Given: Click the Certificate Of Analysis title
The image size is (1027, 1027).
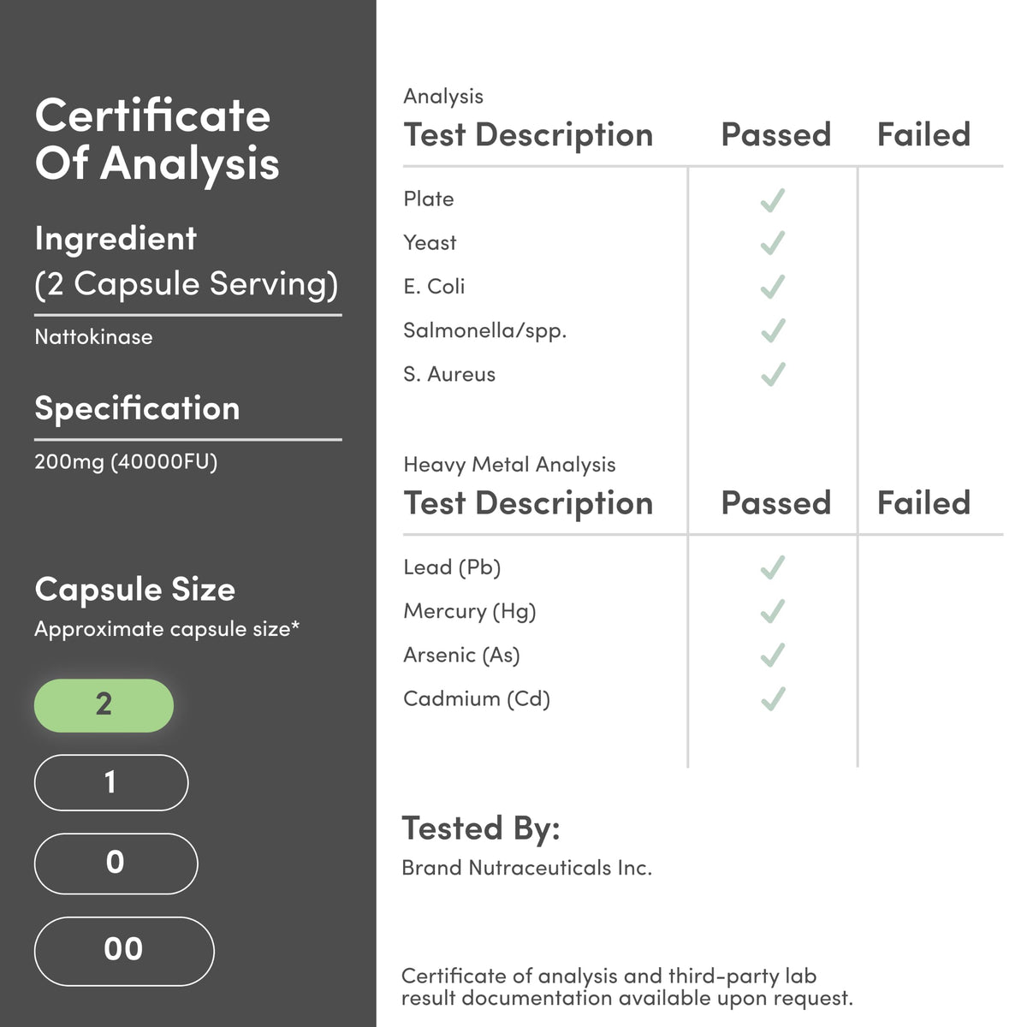Looking at the screenshot, I should click(157, 140).
